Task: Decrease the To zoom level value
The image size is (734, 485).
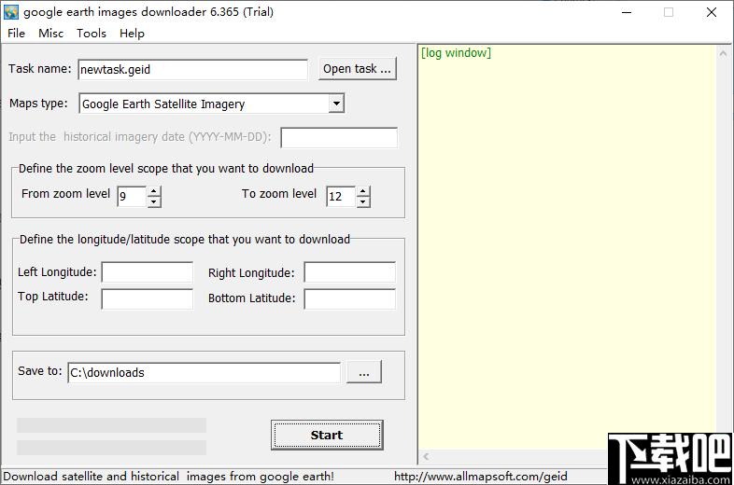Action: (362, 202)
